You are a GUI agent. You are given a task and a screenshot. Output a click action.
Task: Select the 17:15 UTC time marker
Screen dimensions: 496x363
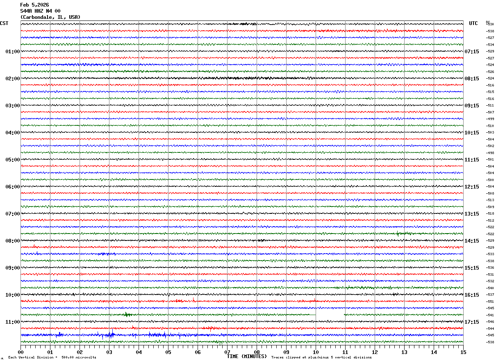click(472, 322)
